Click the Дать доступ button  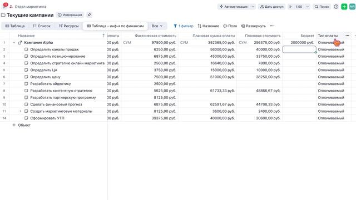click(272, 7)
